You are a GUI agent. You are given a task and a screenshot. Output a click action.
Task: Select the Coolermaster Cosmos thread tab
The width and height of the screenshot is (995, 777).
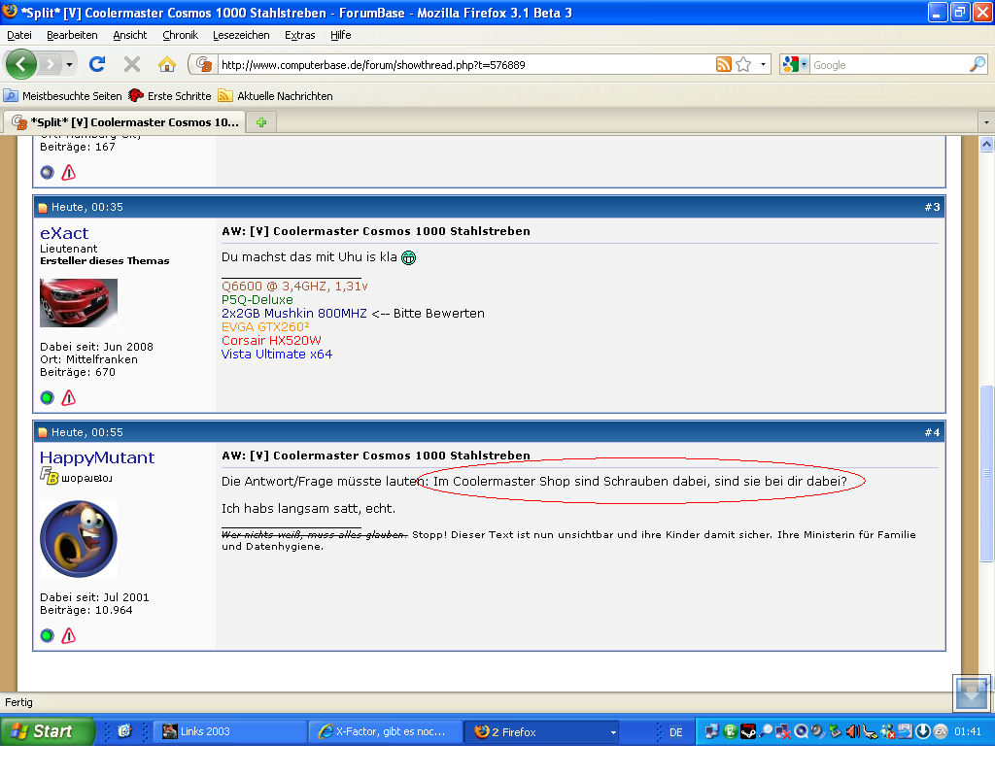click(x=125, y=121)
